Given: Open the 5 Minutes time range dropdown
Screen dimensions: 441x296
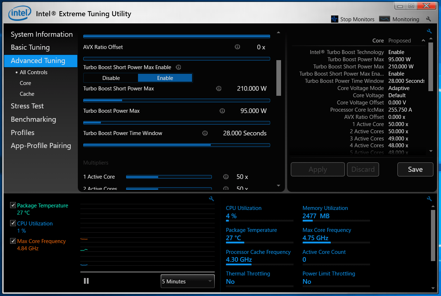Looking at the screenshot, I should [x=187, y=281].
